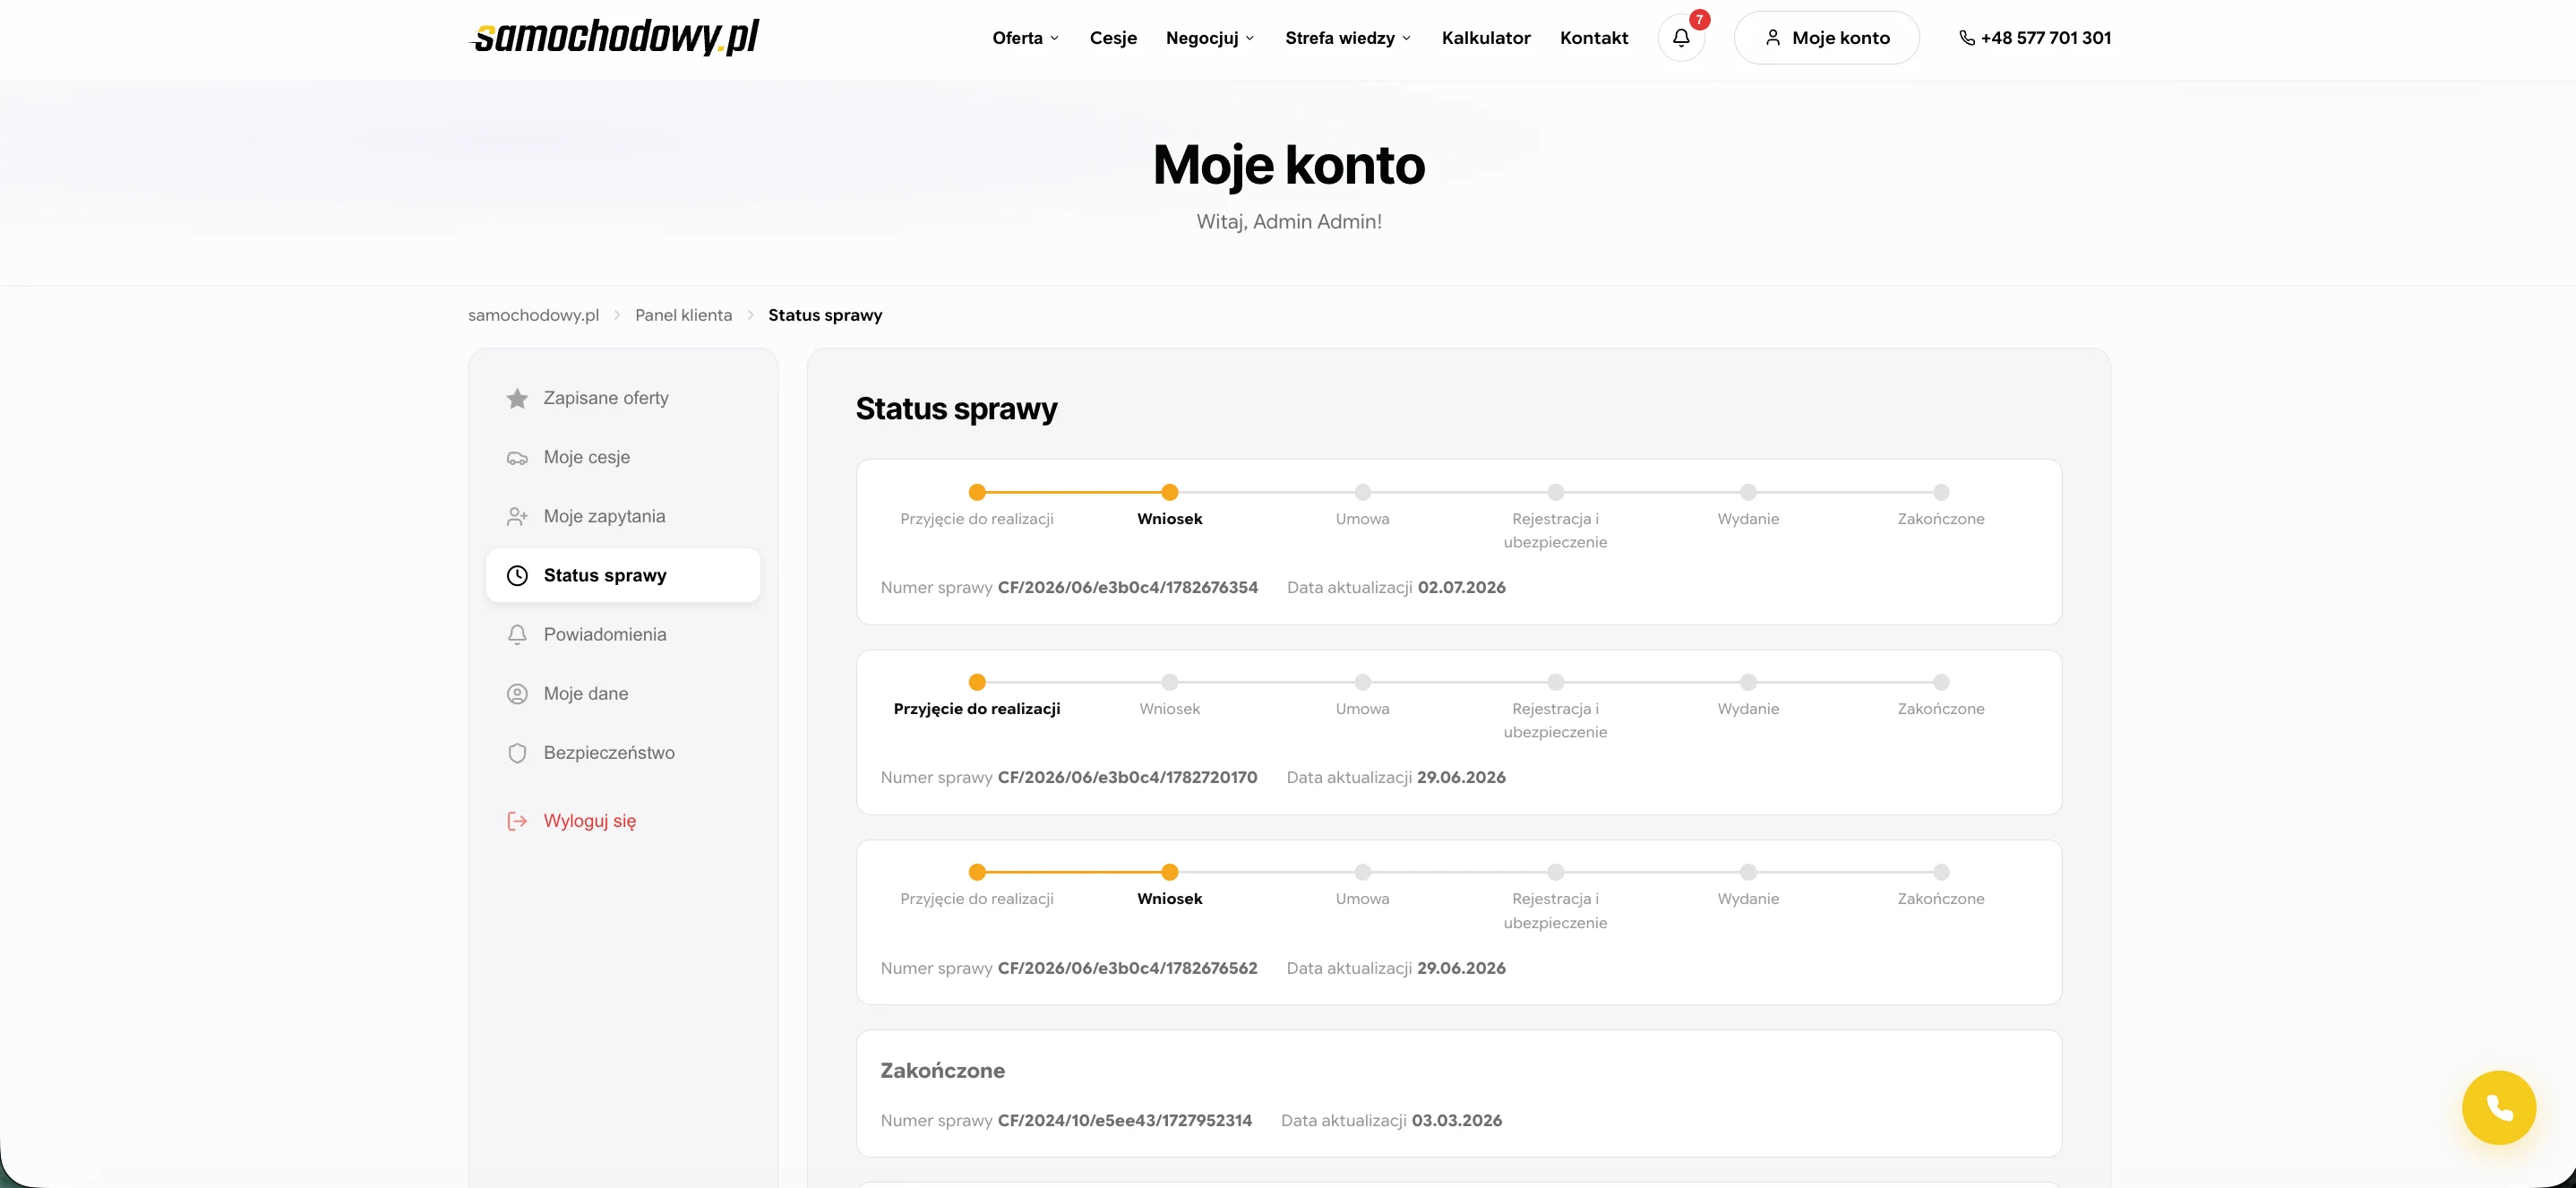The width and height of the screenshot is (2576, 1188).
Task: Click the handset icon next to phone number
Action: click(1966, 38)
